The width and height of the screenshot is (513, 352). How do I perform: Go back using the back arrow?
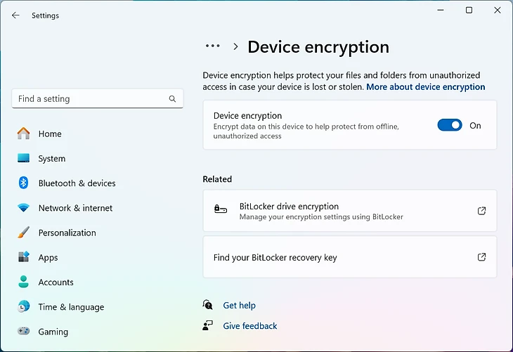pyautogui.click(x=15, y=15)
